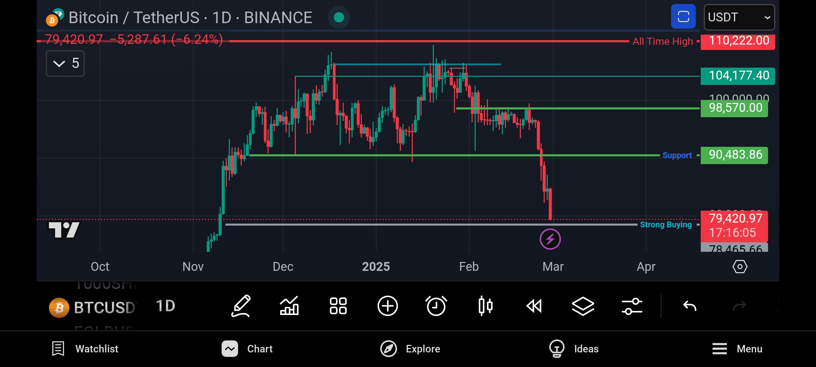Toggle the blue fullscreen frame button
This screenshot has width=816, height=367.
point(683,17)
